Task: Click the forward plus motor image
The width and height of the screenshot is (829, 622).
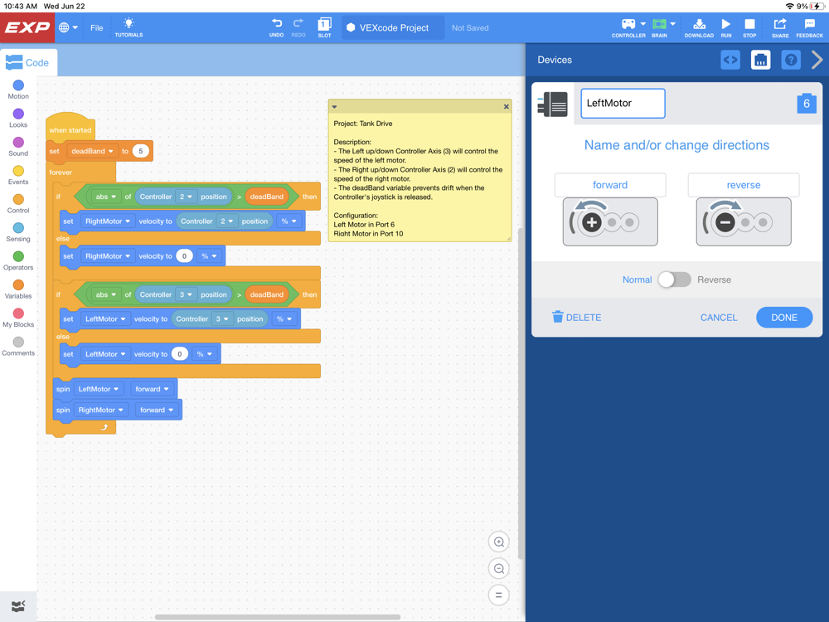Action: point(610,222)
